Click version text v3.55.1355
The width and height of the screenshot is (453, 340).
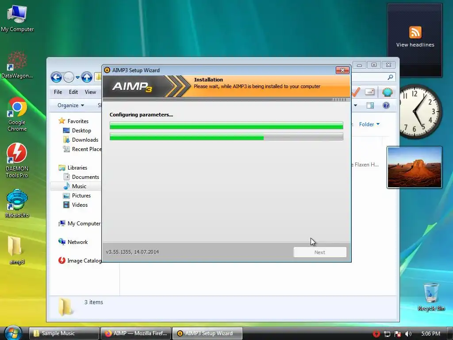tap(132, 252)
